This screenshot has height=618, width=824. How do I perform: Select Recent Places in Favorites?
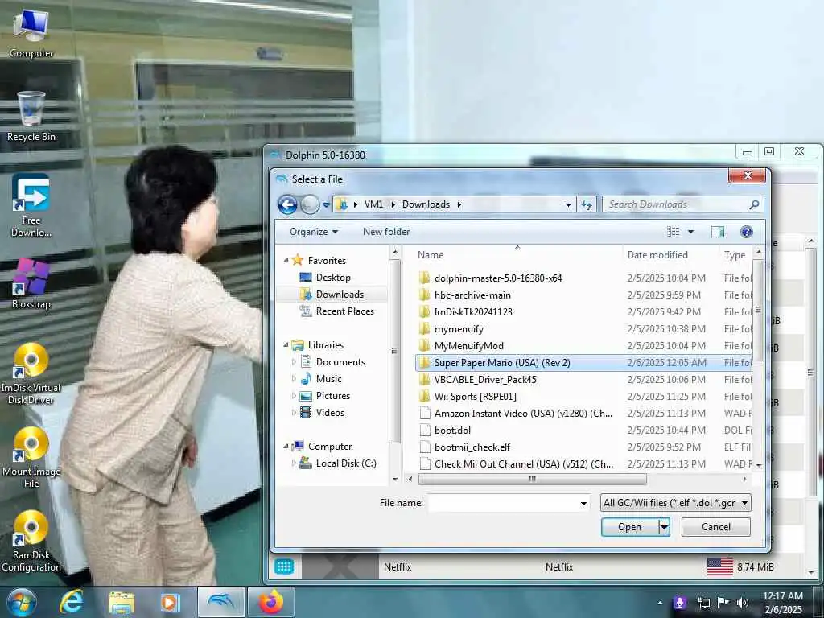point(345,311)
